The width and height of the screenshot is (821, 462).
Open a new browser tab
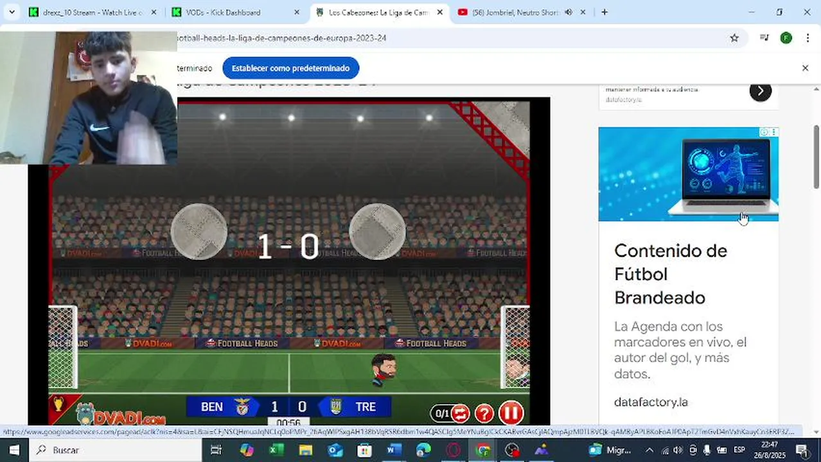pos(605,12)
